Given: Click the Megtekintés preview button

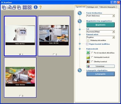Looking at the screenshot, I should point(100,25).
